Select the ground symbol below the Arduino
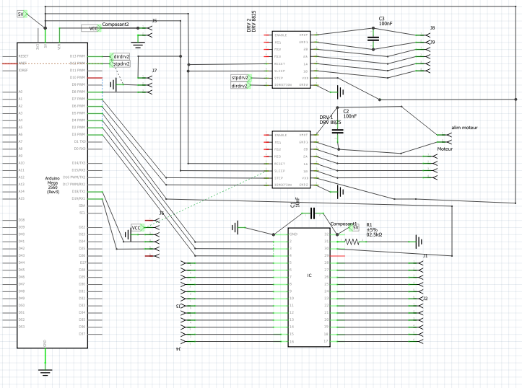The height and width of the screenshot is (388, 522). [45, 371]
